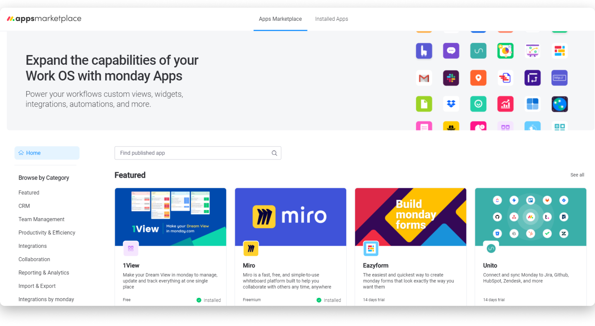Click the 1View app icon badge
This screenshot has height=326, width=595.
pos(131,248)
